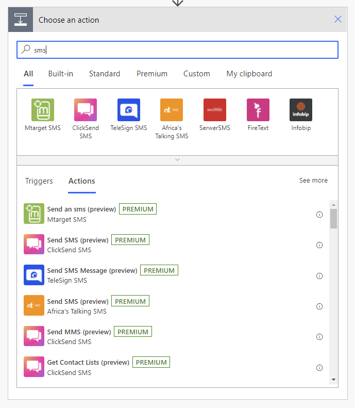355x408 pixels.
Task: Switch to the Premium tab
Action: point(152,74)
